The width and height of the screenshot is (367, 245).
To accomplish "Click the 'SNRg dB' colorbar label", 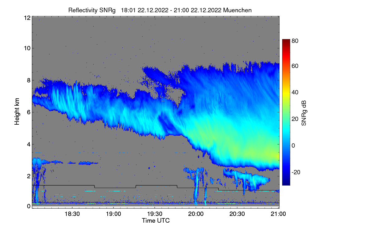I will pyautogui.click(x=304, y=113).
